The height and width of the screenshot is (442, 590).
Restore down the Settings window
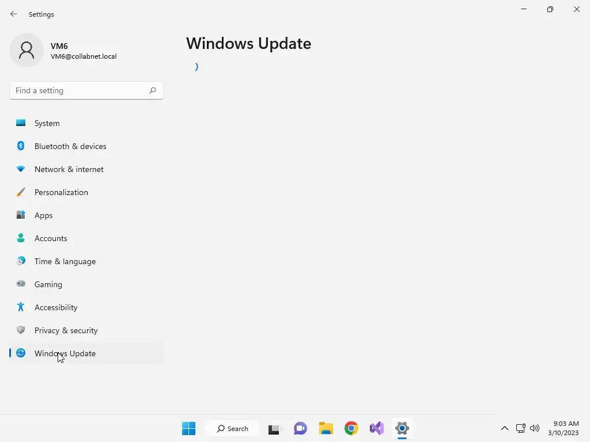tap(550, 9)
